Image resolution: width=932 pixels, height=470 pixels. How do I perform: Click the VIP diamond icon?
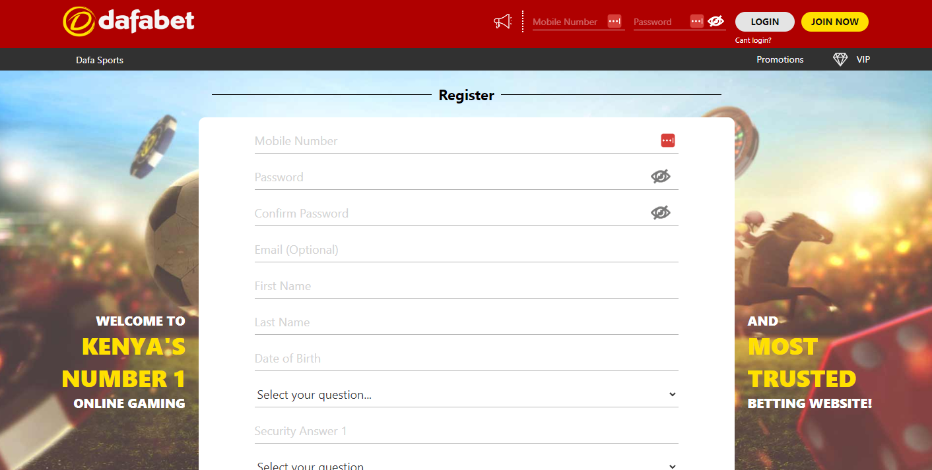[840, 59]
